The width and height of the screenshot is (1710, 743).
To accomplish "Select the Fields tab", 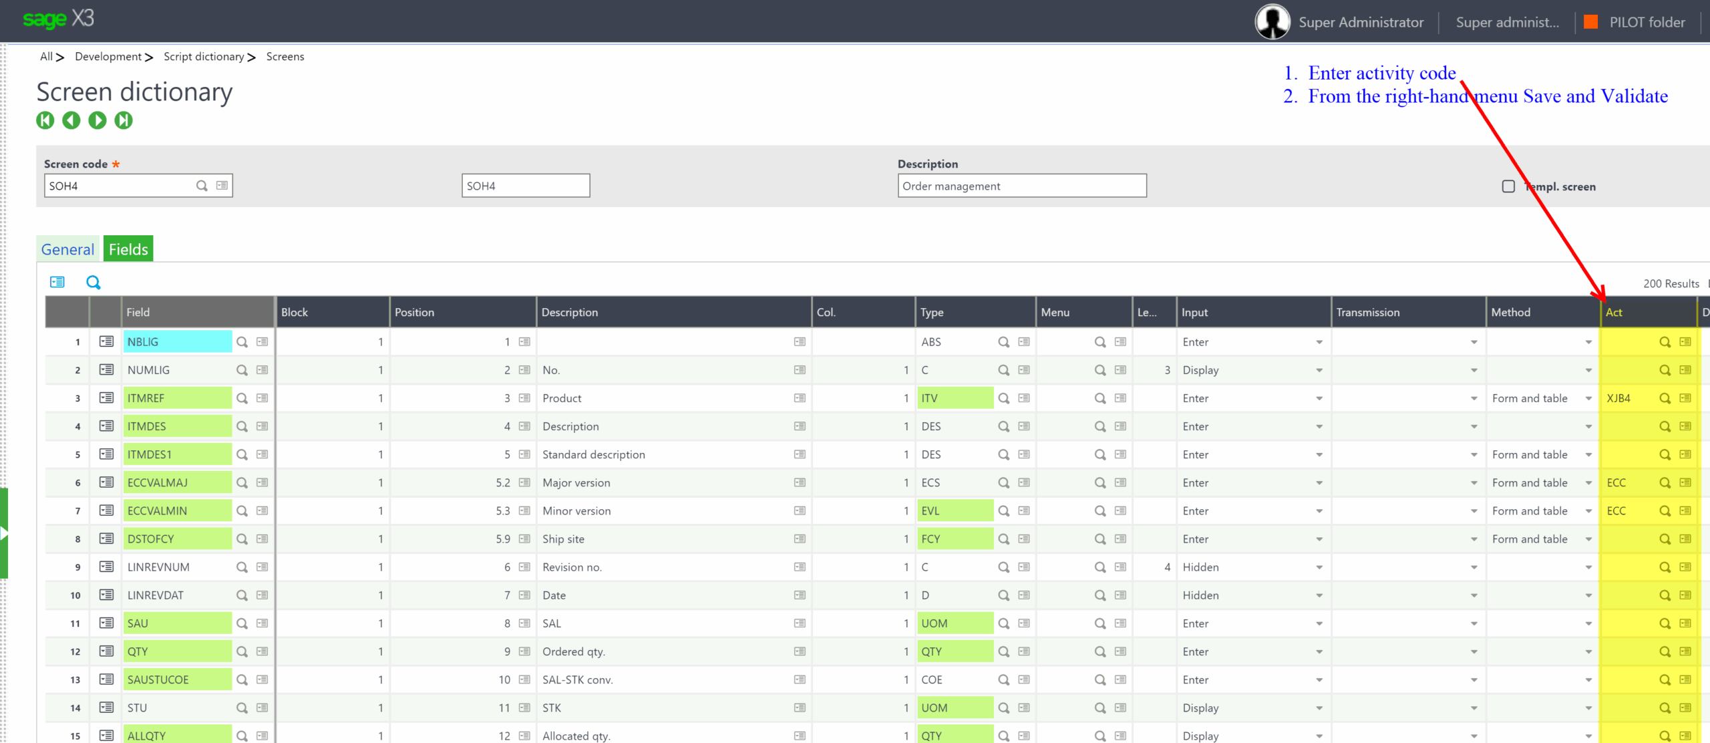I will pyautogui.click(x=128, y=249).
